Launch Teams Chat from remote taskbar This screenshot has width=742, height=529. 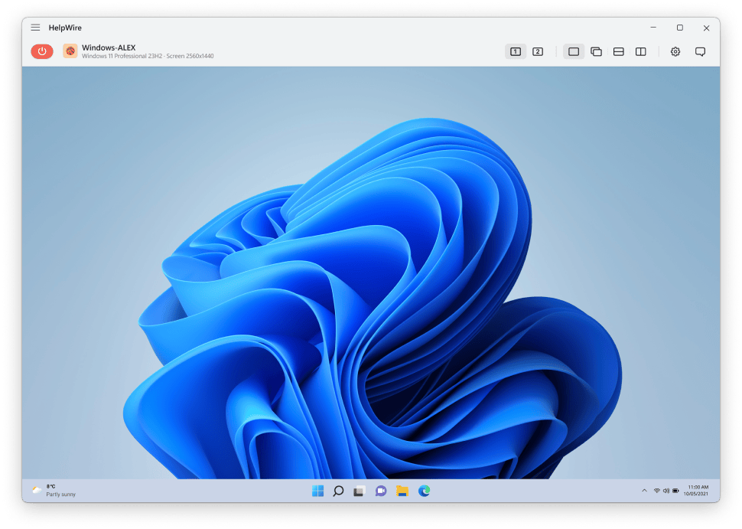381,491
